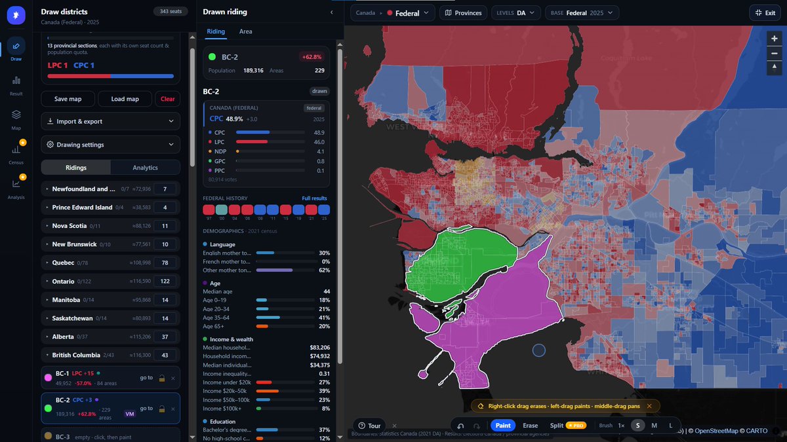Screen dimensions: 787x442
Task: Edit Nova Scotia seat count field
Action: pyautogui.click(x=165, y=226)
